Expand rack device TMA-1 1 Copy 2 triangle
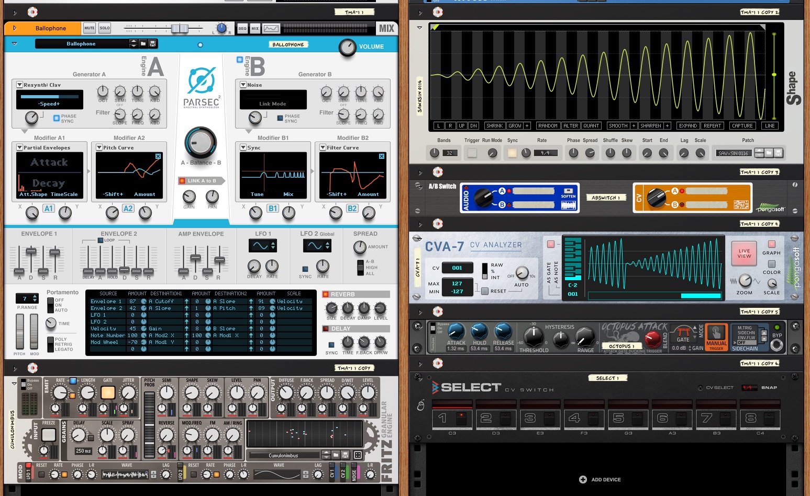810x496 pixels. [x=420, y=13]
